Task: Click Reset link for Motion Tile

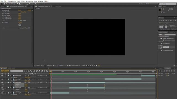Action: 19,10
